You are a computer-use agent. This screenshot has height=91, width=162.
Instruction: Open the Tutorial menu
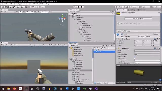point(35,4)
